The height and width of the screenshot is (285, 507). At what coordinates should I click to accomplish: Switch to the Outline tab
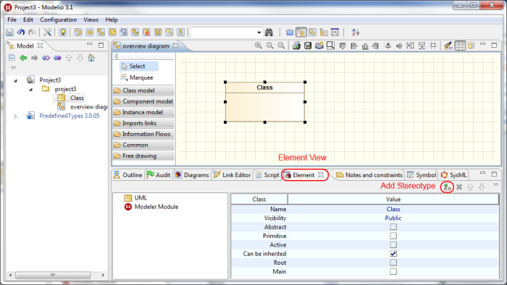pos(128,175)
